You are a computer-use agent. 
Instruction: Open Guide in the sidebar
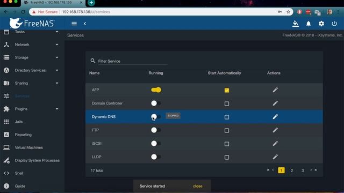[x=20, y=186]
